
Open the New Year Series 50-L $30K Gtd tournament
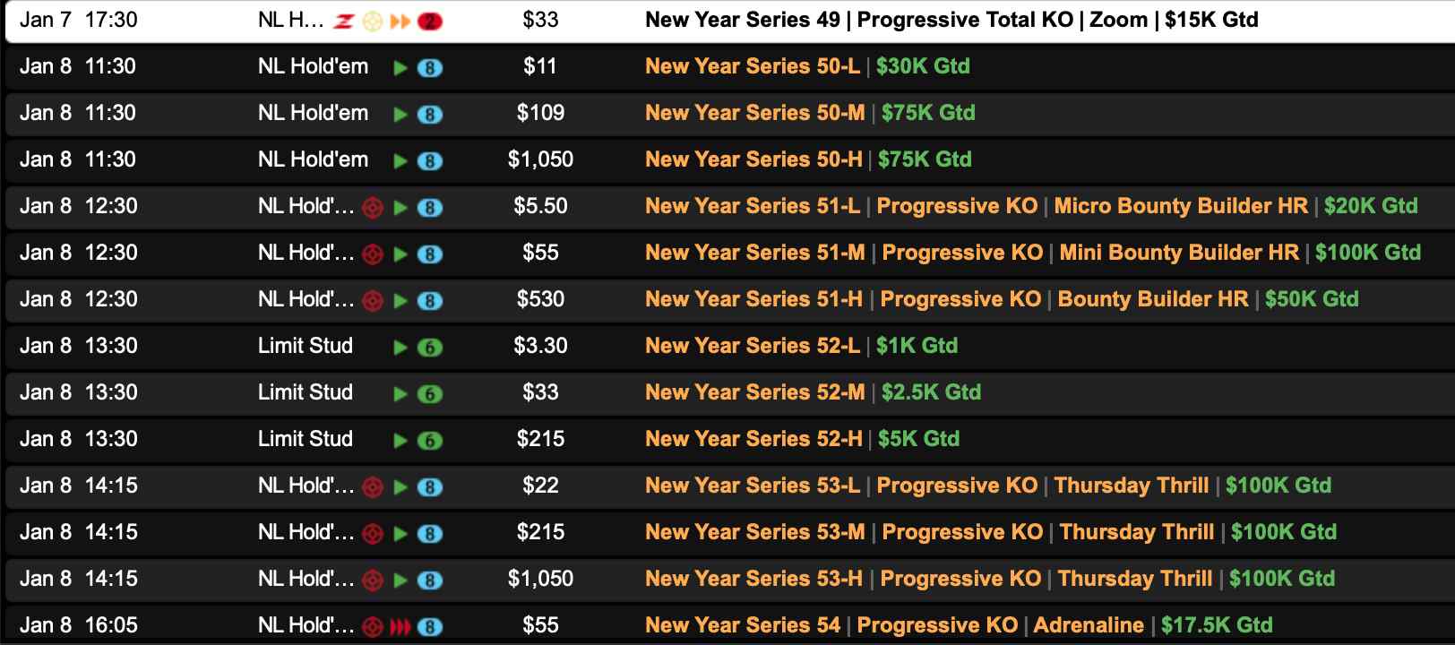coord(806,66)
